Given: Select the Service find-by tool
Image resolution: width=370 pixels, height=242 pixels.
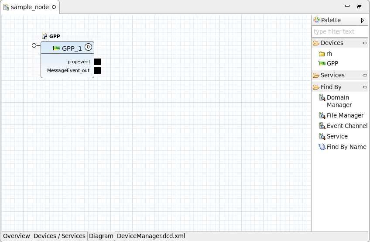Looking at the screenshot, I should pyautogui.click(x=337, y=136).
